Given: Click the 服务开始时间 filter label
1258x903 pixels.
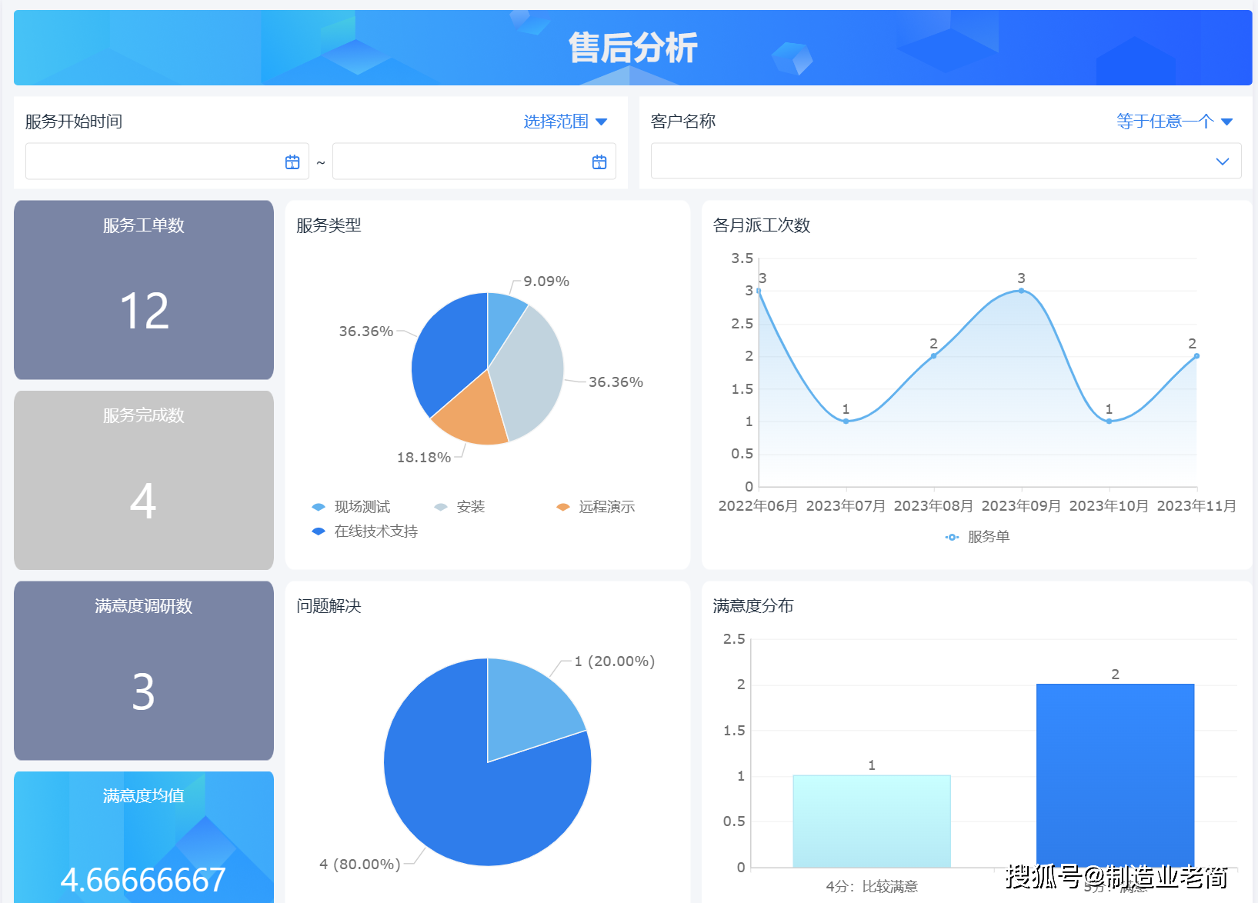Looking at the screenshot, I should (74, 122).
